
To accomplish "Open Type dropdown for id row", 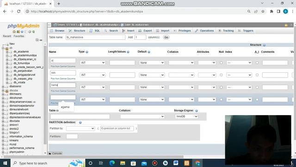I will click(92, 63).
